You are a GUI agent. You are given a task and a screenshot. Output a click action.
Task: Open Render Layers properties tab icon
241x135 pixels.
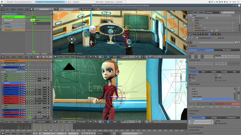coord(197,34)
